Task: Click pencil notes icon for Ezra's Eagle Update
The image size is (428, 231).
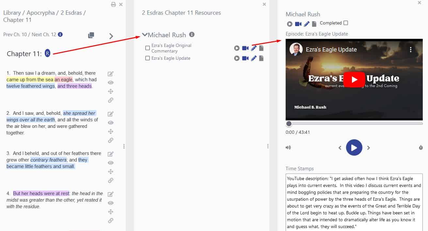Action: [x=254, y=58]
